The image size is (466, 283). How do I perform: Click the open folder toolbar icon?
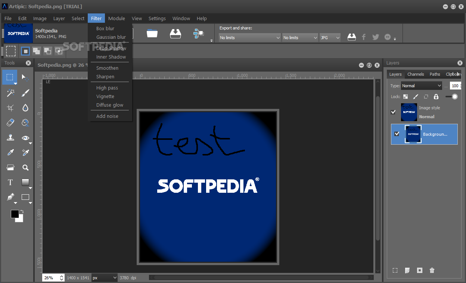[x=152, y=34]
